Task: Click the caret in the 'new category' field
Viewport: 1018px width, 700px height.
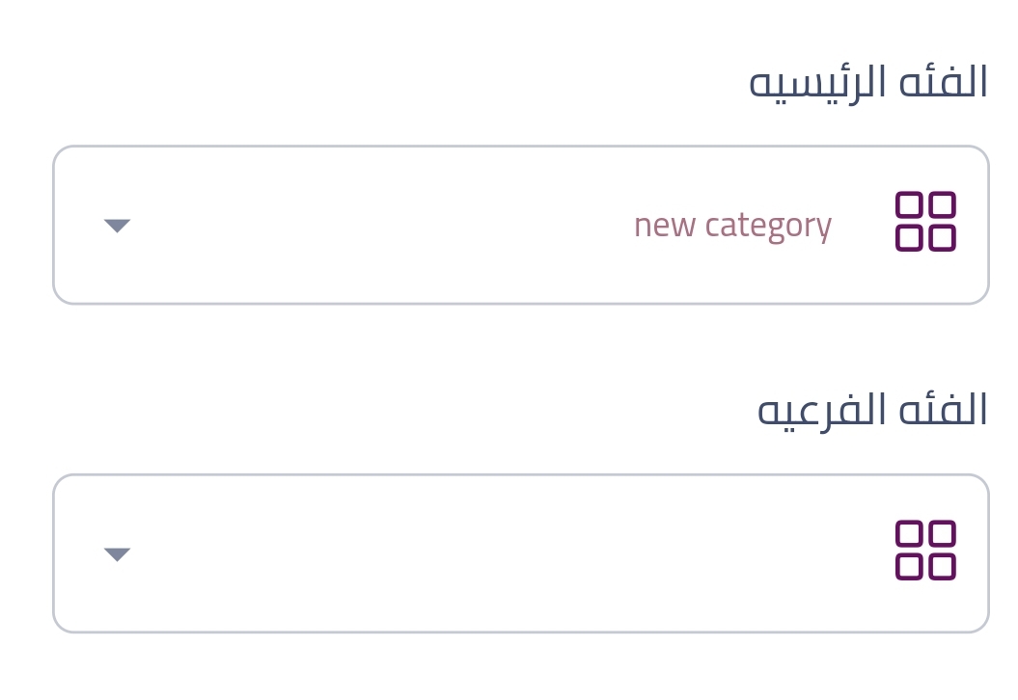Action: click(x=117, y=226)
